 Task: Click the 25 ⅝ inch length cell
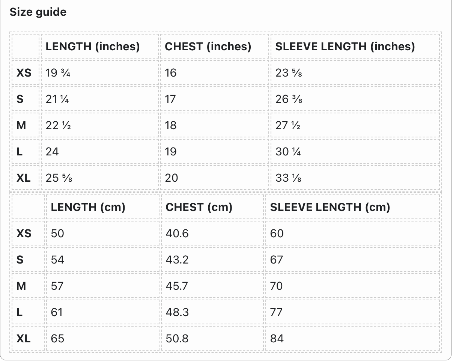tap(59, 178)
